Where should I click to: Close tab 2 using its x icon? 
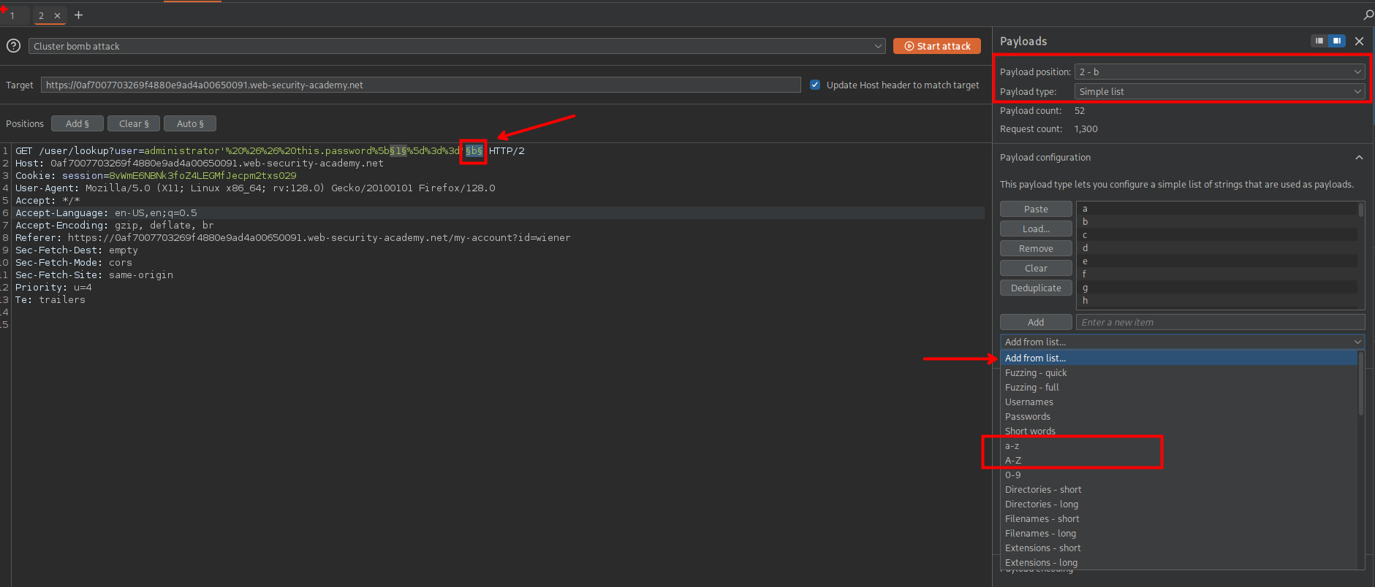click(x=57, y=15)
